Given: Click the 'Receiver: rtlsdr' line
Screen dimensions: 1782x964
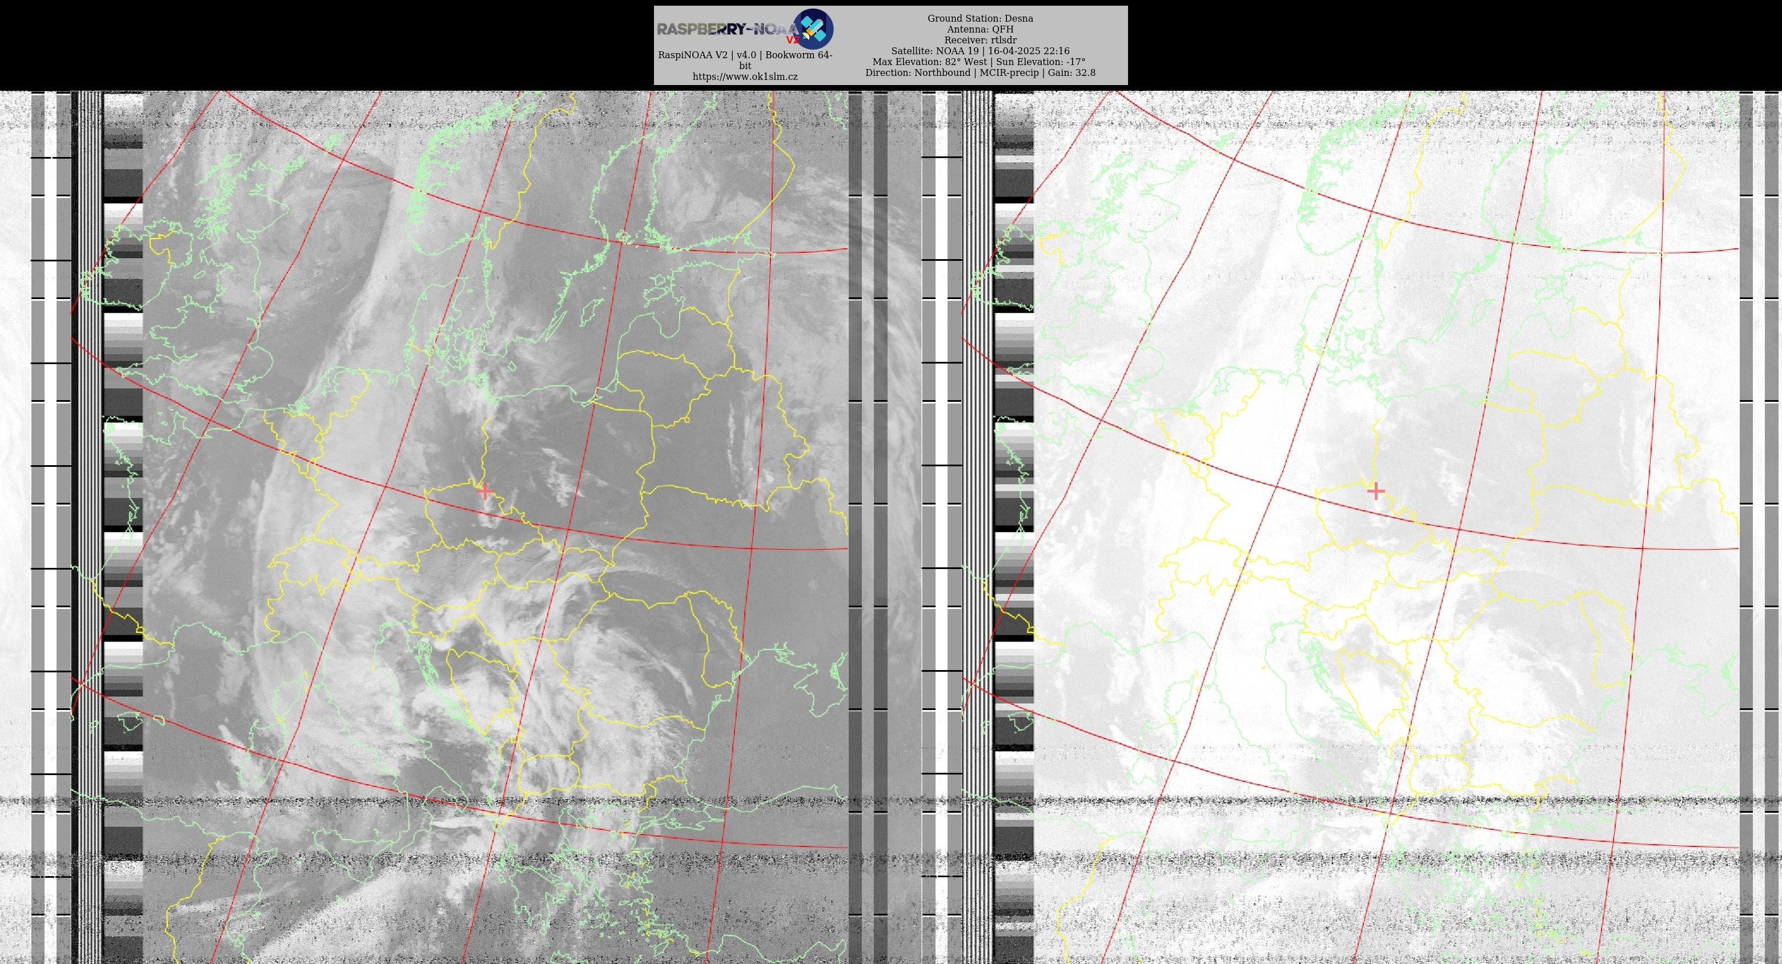Looking at the screenshot, I should [x=980, y=40].
